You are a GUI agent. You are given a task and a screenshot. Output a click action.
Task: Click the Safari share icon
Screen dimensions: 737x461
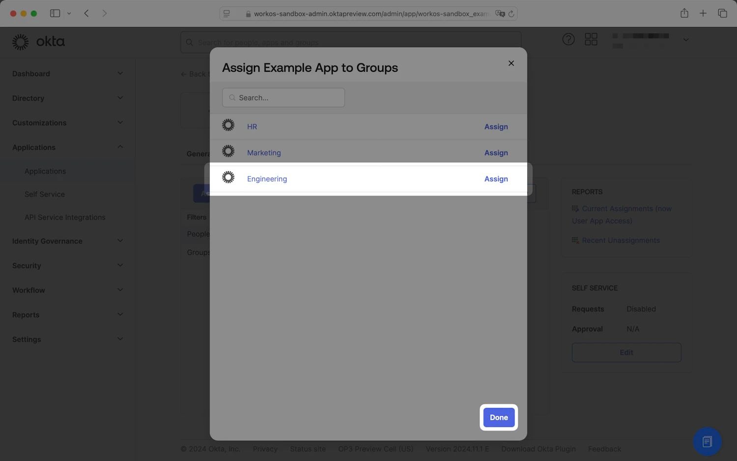pos(684,13)
